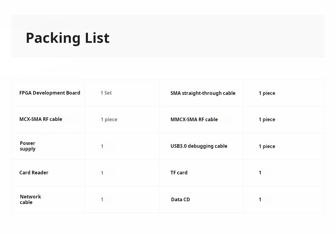Screen dimensions: 336x234
Task: Click quantity for Card Reader
Action: (x=102, y=173)
